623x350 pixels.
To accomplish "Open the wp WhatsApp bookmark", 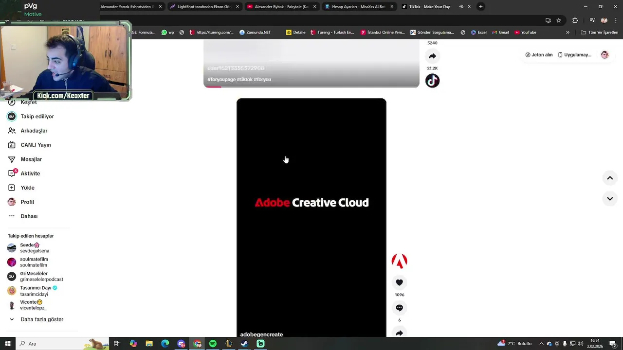I will pyautogui.click(x=168, y=33).
